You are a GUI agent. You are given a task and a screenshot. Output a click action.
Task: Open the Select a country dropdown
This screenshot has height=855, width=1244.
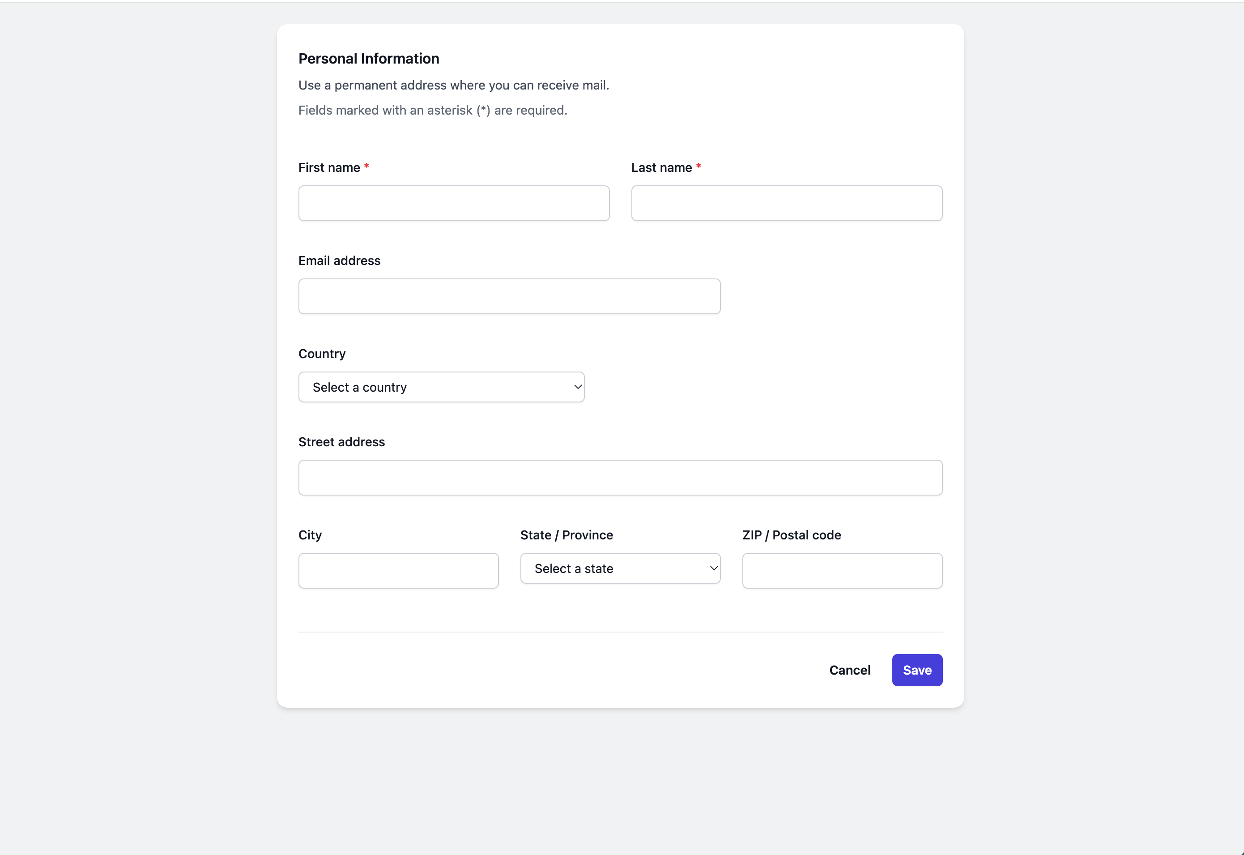tap(441, 387)
